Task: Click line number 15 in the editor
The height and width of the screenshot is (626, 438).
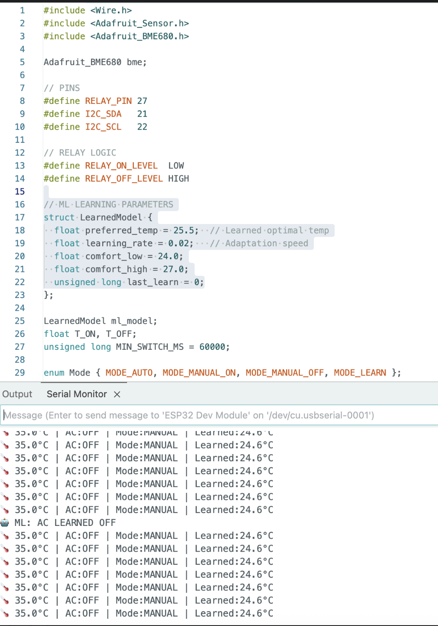Action: pyautogui.click(x=20, y=191)
